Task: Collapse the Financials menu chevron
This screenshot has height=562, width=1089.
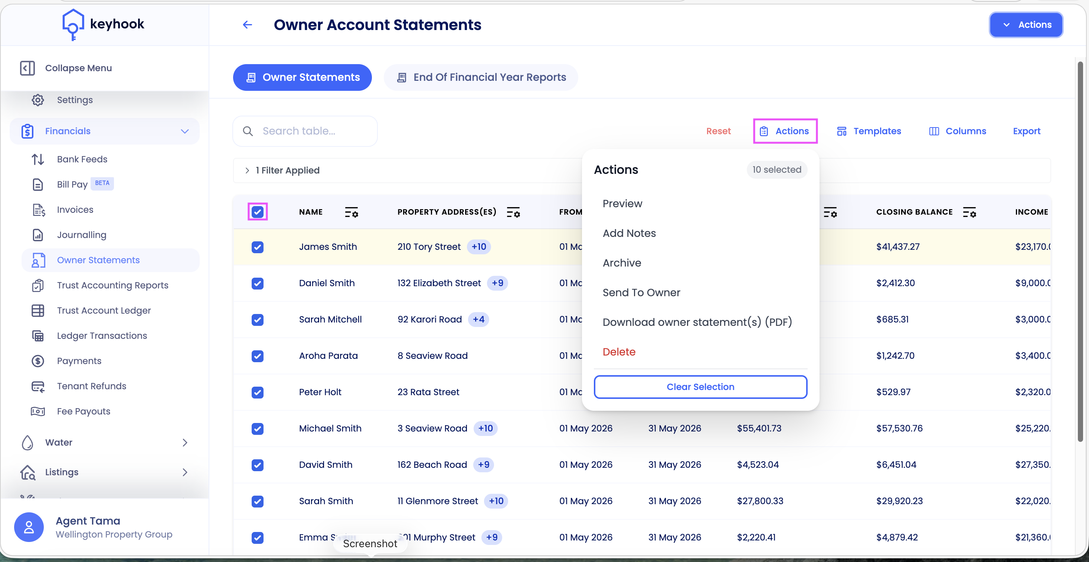Action: coord(185,131)
